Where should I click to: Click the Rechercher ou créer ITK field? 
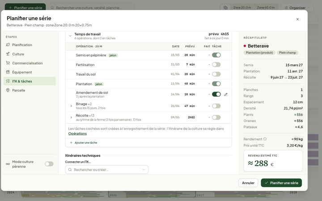click(x=107, y=170)
